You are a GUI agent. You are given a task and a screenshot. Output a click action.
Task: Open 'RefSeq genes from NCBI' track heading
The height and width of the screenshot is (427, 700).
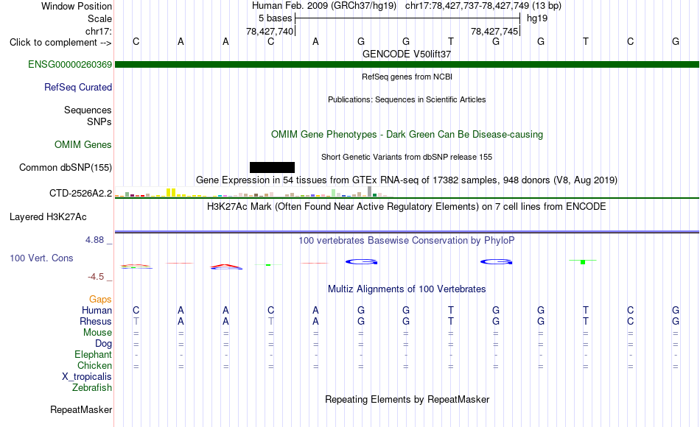407,77
